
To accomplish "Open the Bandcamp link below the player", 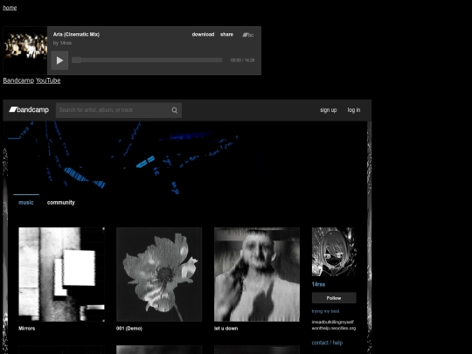I will pyautogui.click(x=18, y=80).
